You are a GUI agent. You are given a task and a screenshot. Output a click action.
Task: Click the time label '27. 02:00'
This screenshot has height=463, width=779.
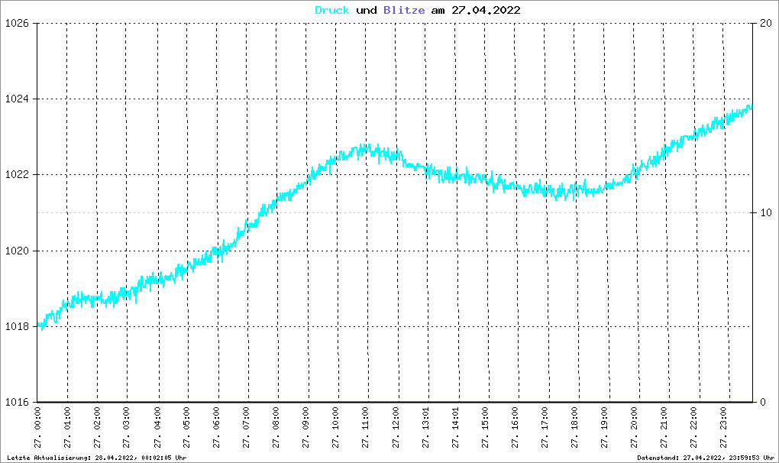[98, 428]
